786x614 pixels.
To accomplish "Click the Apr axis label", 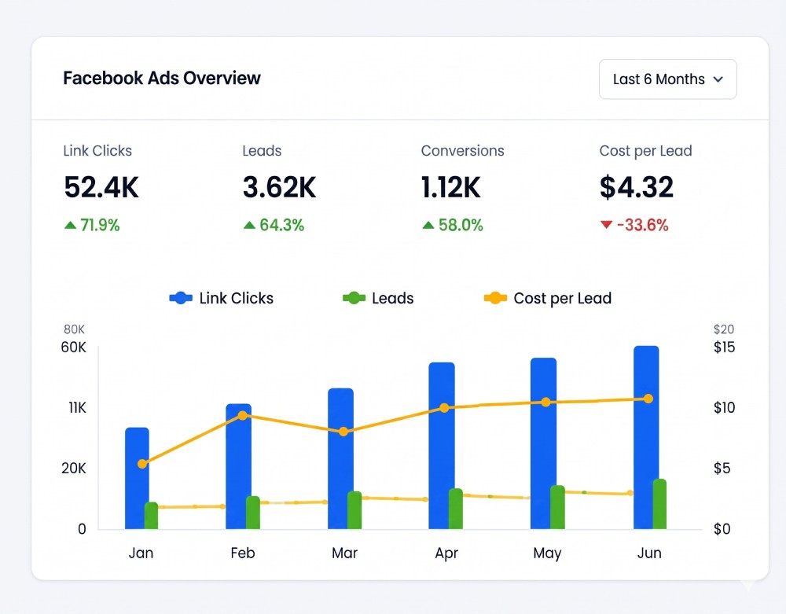I will click(446, 553).
